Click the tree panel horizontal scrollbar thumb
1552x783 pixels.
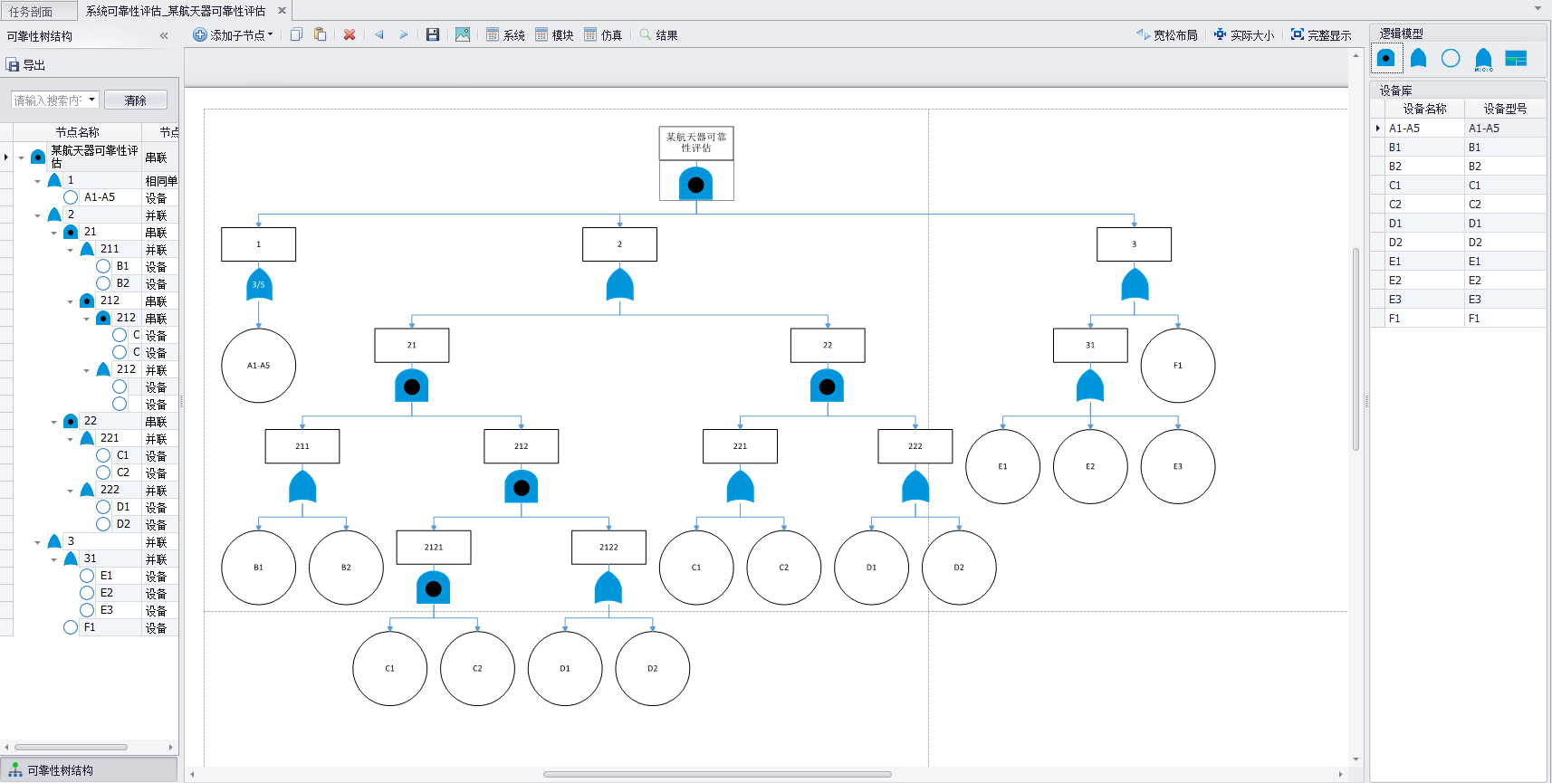click(71, 747)
